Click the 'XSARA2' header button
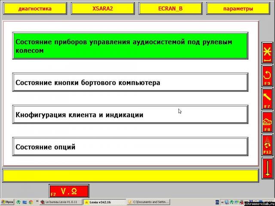The width and height of the screenshot is (275, 206). click(x=103, y=9)
